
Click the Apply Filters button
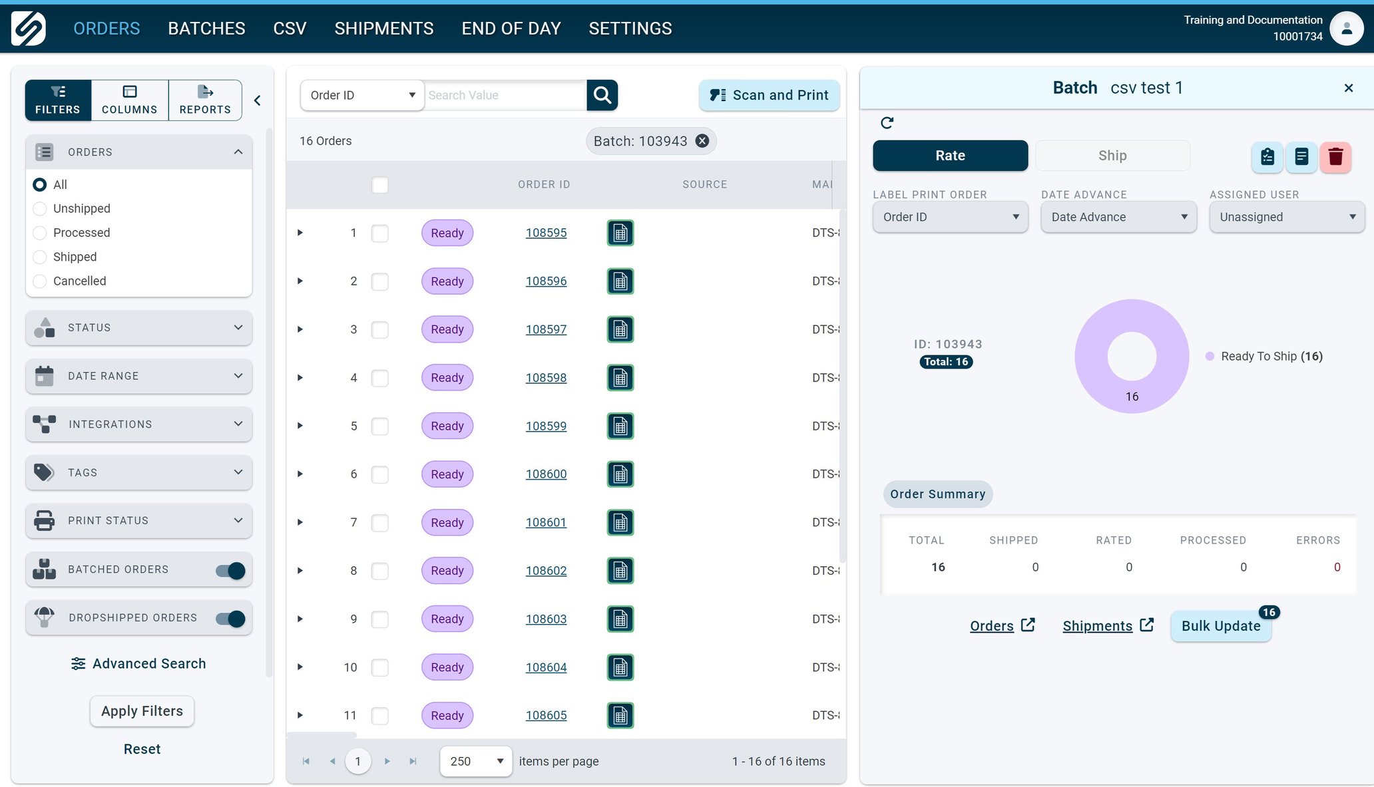click(x=141, y=710)
